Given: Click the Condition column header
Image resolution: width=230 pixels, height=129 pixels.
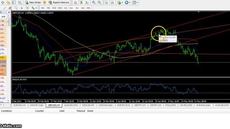Looking at the screenshot, I should click(6, 111).
